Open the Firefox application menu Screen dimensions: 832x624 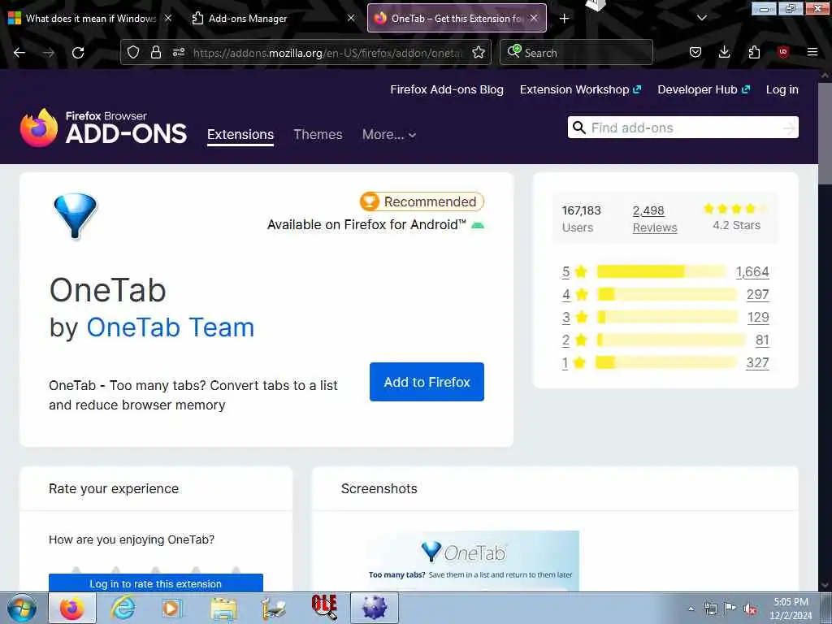812,52
